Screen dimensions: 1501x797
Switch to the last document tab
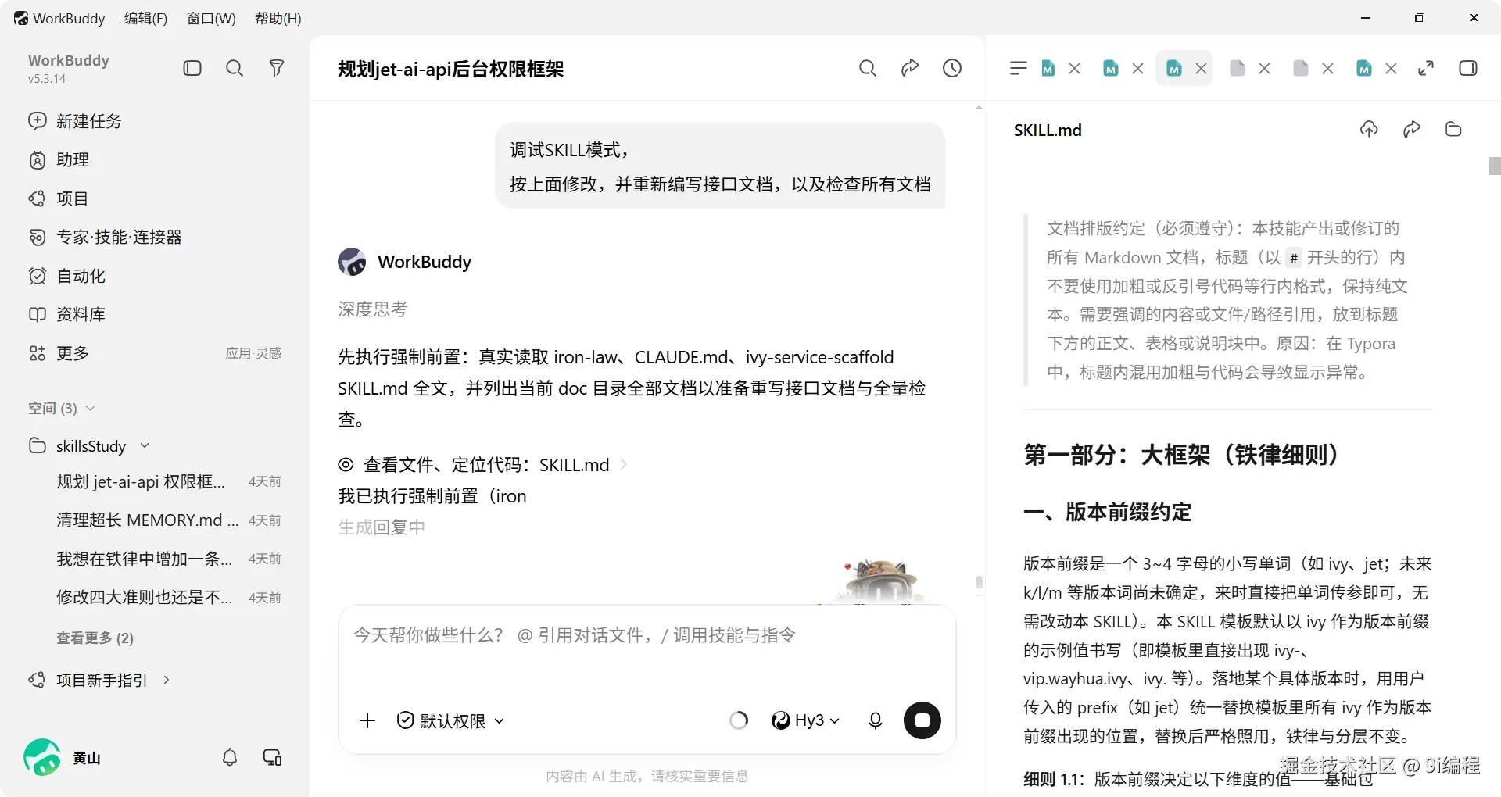(1364, 69)
